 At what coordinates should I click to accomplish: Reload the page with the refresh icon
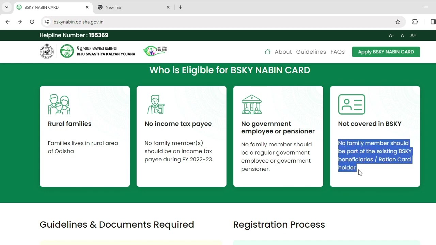(32, 22)
